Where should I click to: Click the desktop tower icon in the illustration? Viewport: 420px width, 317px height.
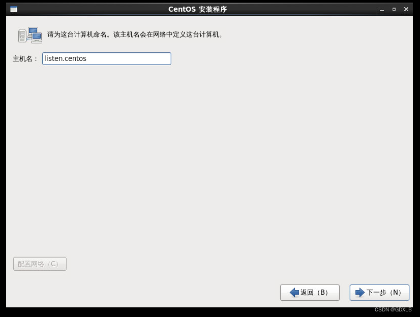[21, 35]
